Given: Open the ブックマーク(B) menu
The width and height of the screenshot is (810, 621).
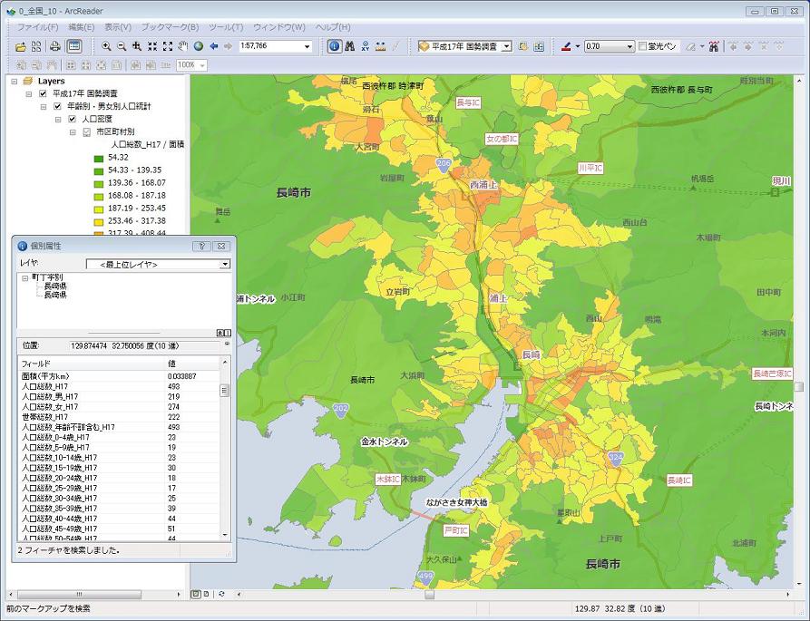Looking at the screenshot, I should pos(170,27).
